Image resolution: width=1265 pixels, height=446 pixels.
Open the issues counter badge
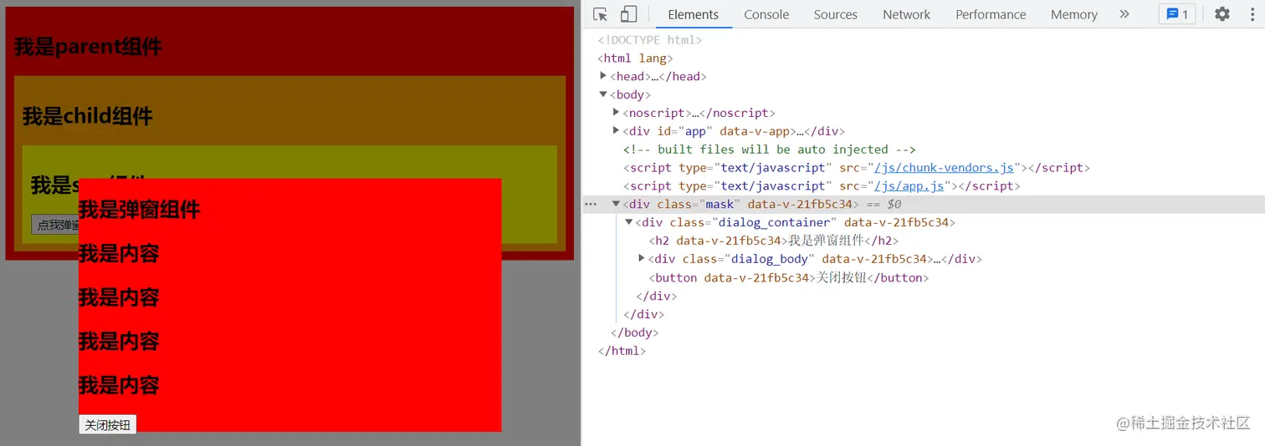click(x=1177, y=14)
